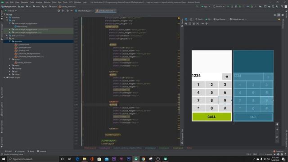Switch to the MainActivity.java tab

pyautogui.click(x=83, y=11)
